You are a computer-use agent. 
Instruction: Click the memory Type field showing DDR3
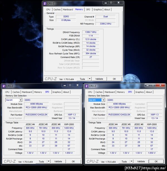click(66, 16)
